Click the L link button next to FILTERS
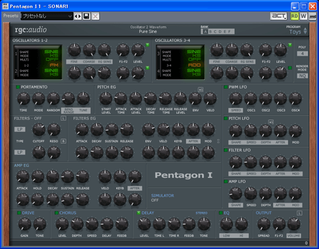The height and width of the screenshot is (249, 319). pos(63,118)
